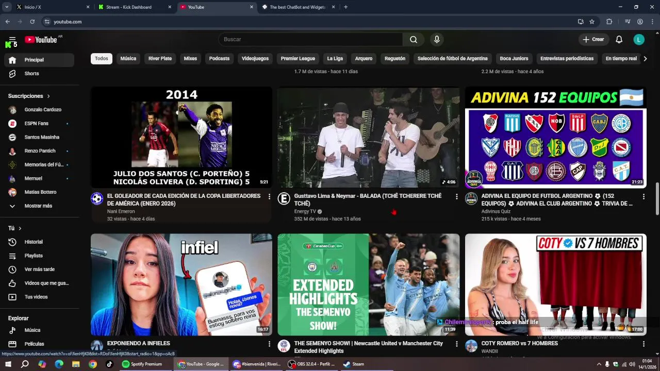The image size is (660, 371).
Task: Open options for Coty Romero video
Action: (643, 344)
